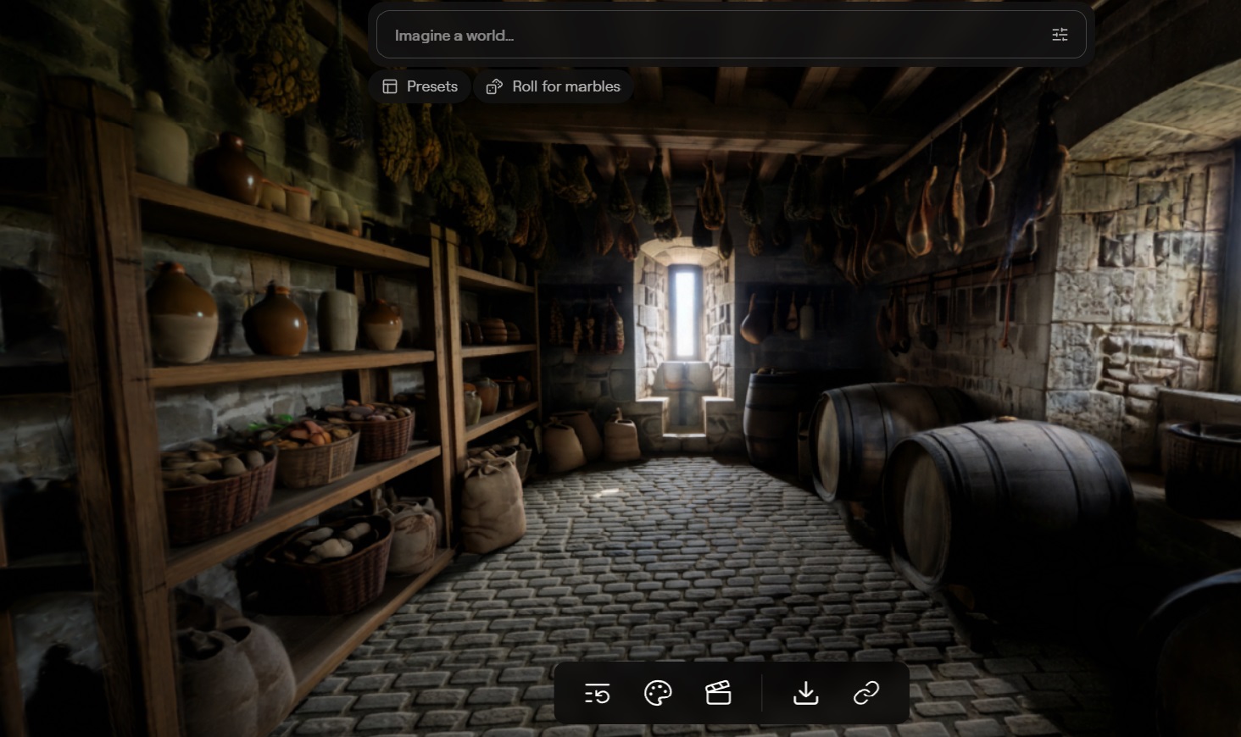Viewport: 1241px width, 737px height.
Task: Download the world with the download icon
Action: click(x=805, y=694)
